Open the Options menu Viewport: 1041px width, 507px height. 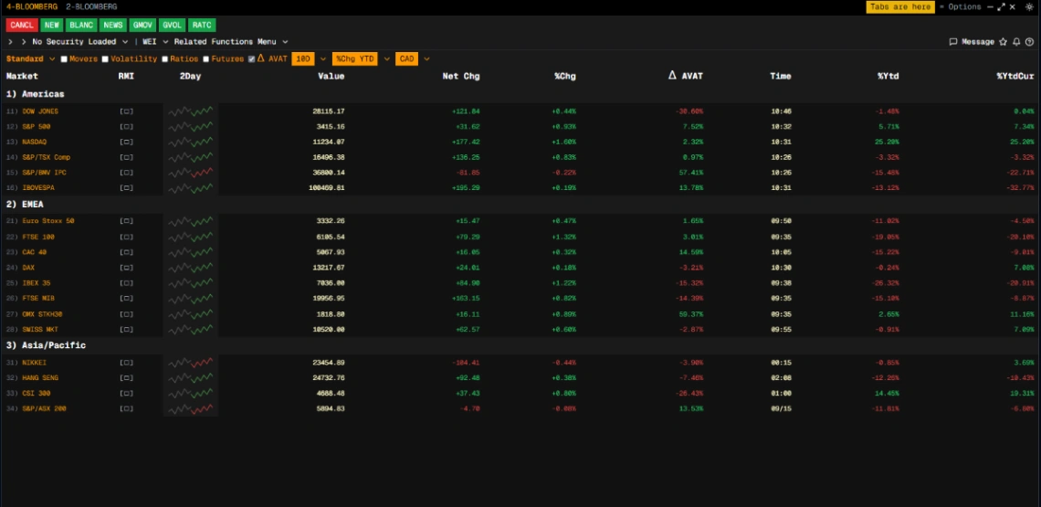[x=964, y=6]
